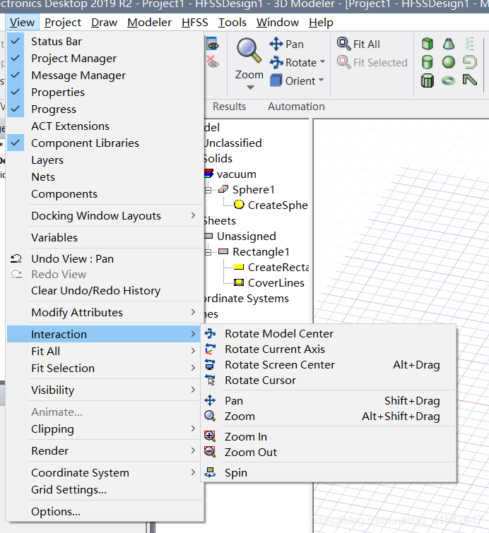Viewport: 489px width, 533px height.
Task: Click the bondwire draw icon
Action: pos(470,80)
